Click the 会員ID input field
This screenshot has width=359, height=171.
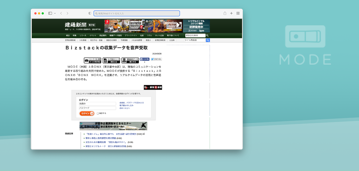coord(97,103)
